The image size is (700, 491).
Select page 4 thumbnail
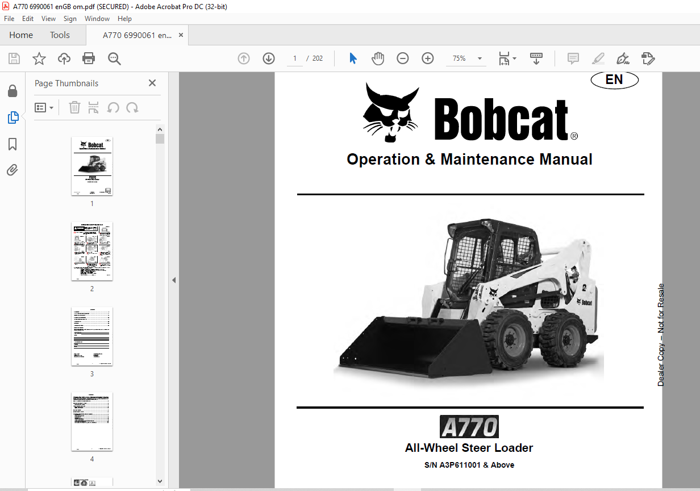click(x=92, y=421)
